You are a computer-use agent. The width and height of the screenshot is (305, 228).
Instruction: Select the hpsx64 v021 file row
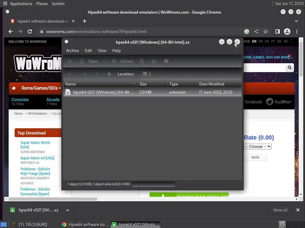pos(152,92)
